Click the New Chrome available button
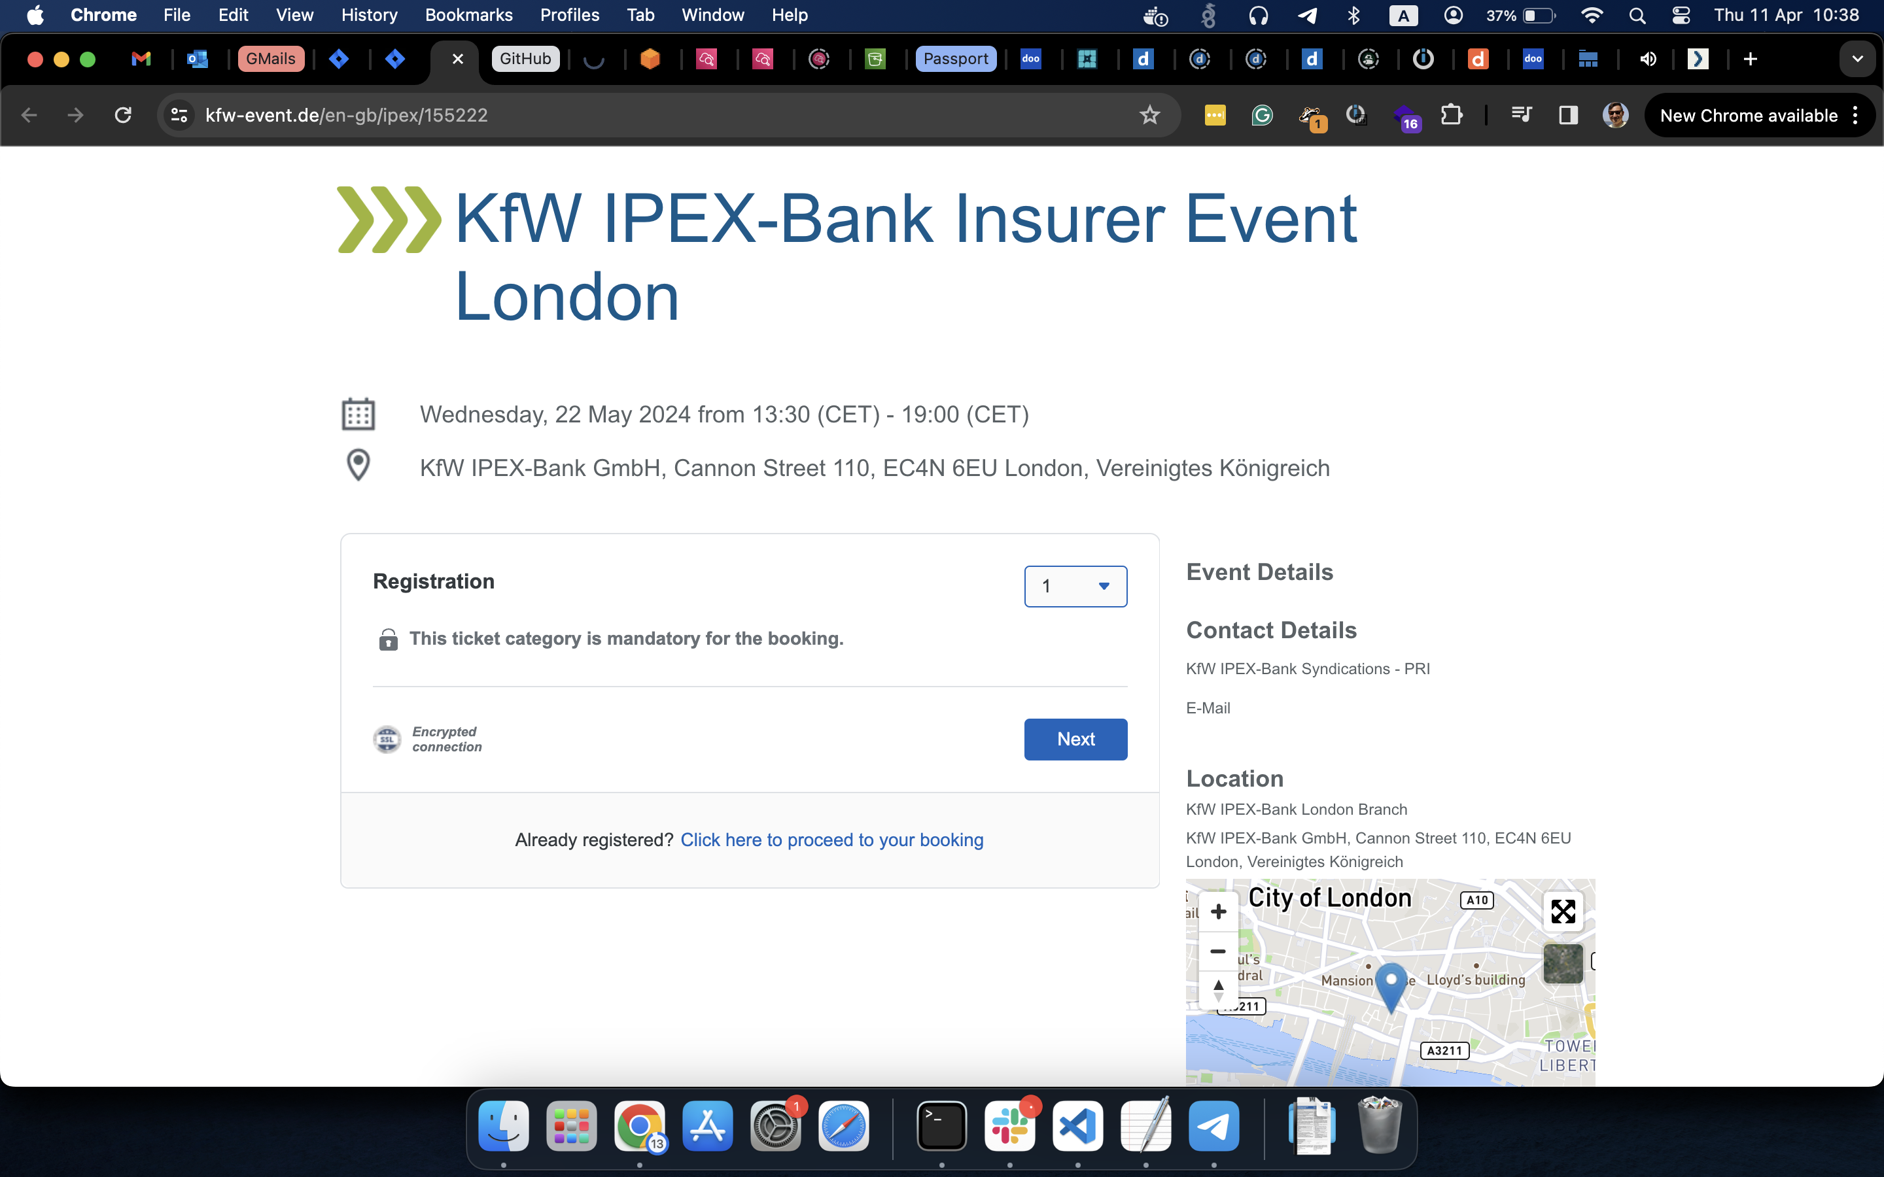 [x=1749, y=115]
